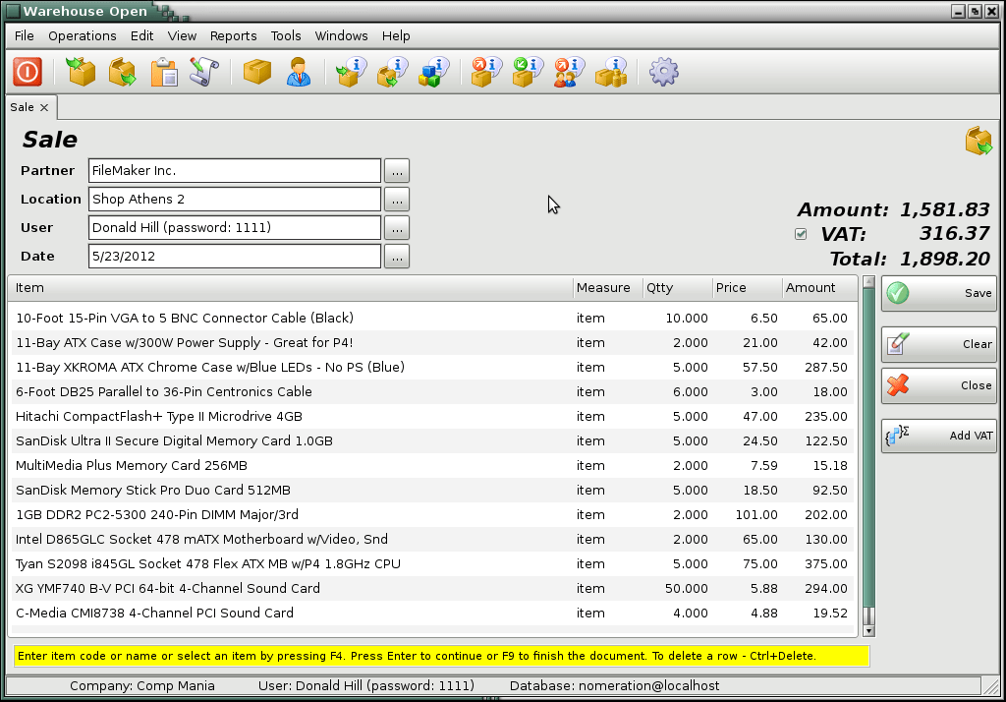Open the View menu
1006x702 pixels.
point(182,36)
